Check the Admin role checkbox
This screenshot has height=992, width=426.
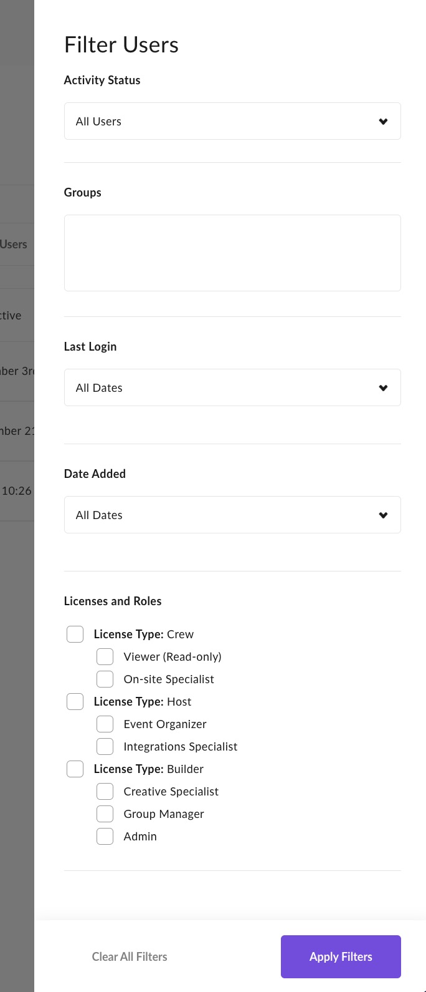click(105, 836)
